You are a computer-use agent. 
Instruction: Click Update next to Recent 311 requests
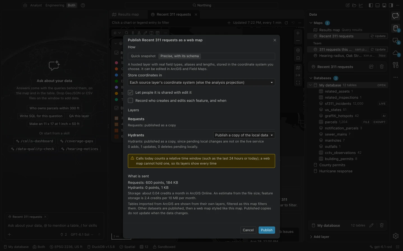click(378, 36)
